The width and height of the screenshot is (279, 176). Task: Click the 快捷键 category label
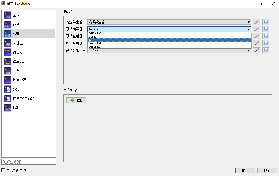click(x=18, y=43)
